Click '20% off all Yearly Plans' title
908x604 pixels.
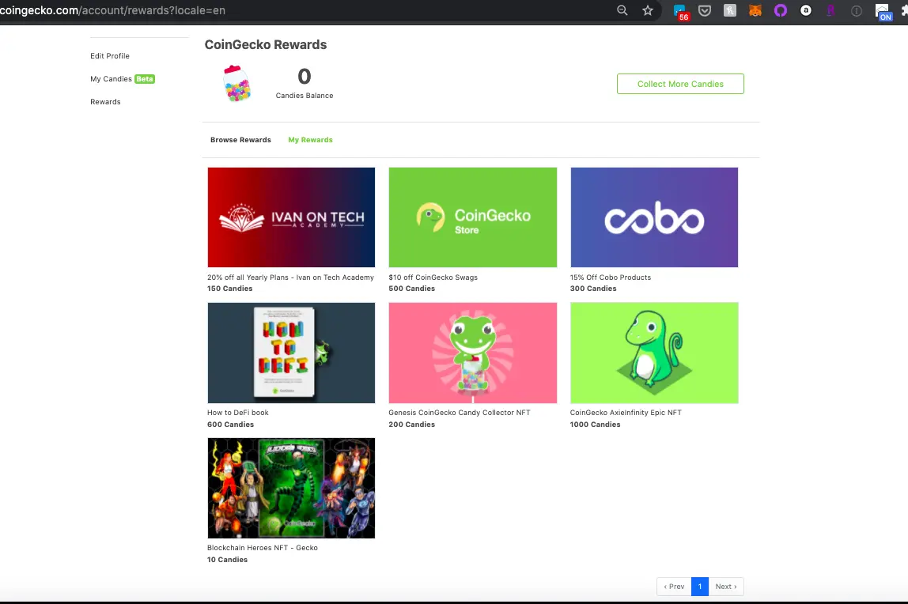(291, 277)
